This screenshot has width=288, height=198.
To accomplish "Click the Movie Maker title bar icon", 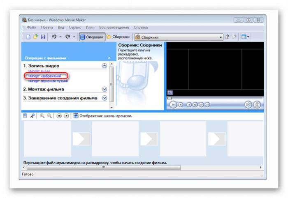I will click(x=24, y=20).
